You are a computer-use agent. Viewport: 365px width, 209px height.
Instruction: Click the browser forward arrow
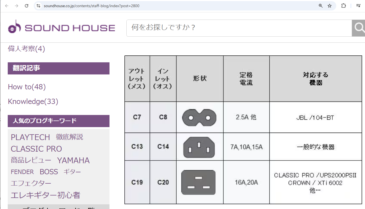click(17, 6)
